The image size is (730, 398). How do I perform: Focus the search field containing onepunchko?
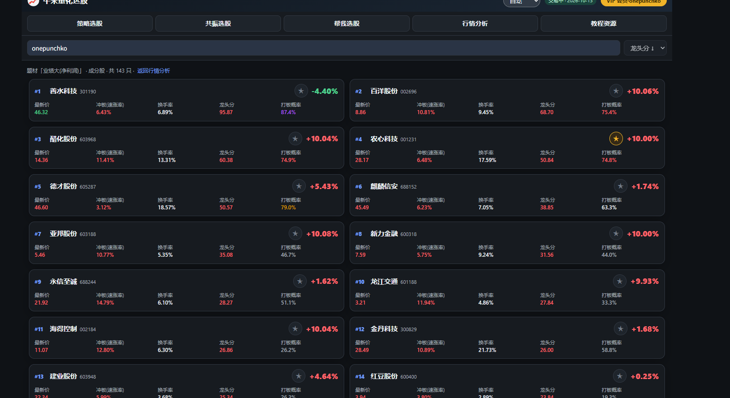(x=323, y=48)
